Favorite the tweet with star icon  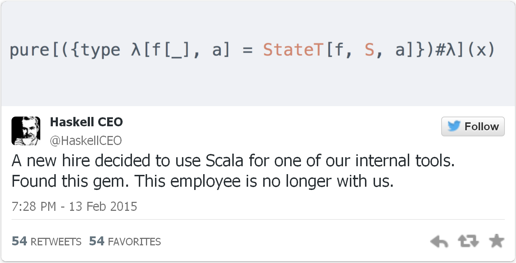(497, 241)
